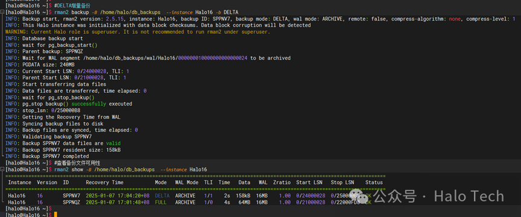This screenshot has height=217, width=521.
Task: Click the word 'successfully' in pg_stop backup line
Action: click(x=89, y=104)
